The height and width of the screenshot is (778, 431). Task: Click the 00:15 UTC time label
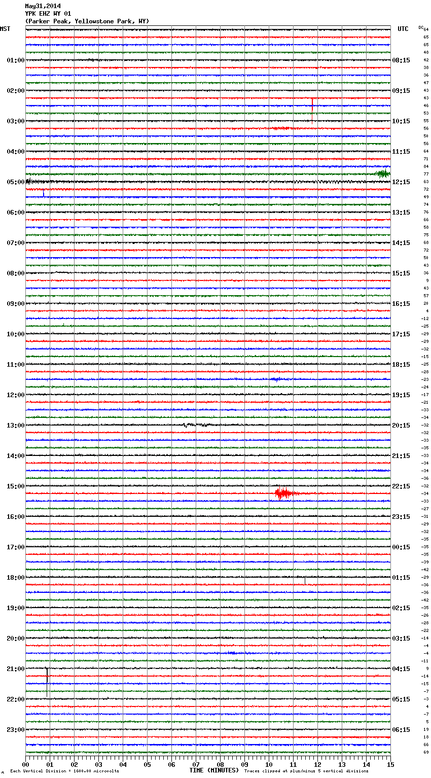click(401, 547)
